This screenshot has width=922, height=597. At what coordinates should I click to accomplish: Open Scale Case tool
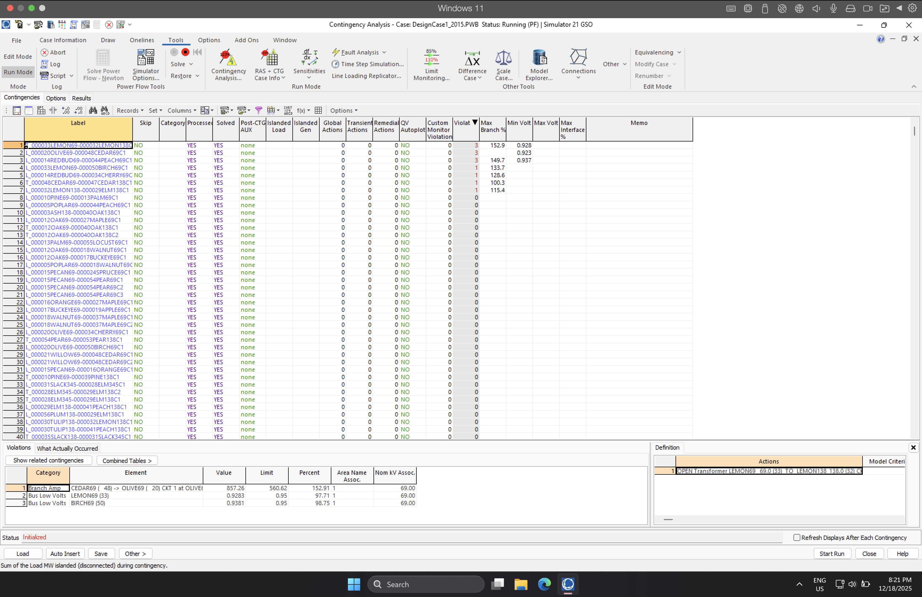(x=503, y=65)
